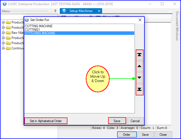Cancel the Set Order For dialog
This screenshot has height=139, width=181.
pyautogui.click(x=135, y=121)
